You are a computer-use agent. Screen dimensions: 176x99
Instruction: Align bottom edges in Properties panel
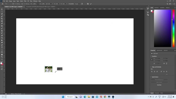click(x=167, y=71)
